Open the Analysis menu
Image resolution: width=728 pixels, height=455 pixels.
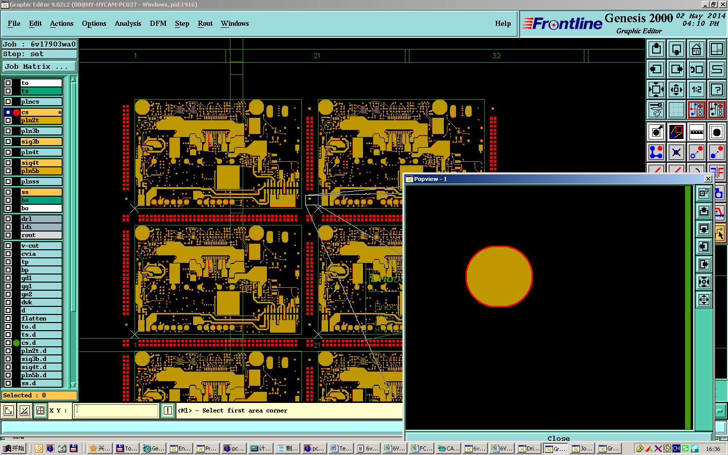coord(128,23)
